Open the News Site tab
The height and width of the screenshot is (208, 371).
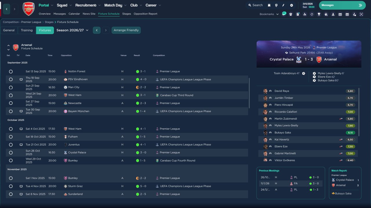coord(89,14)
